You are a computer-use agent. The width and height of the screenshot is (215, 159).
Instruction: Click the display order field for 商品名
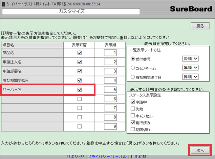click(111, 53)
